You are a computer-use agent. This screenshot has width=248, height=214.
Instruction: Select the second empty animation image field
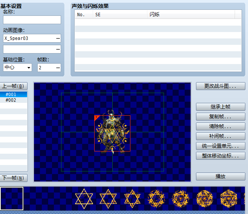coord(32,49)
